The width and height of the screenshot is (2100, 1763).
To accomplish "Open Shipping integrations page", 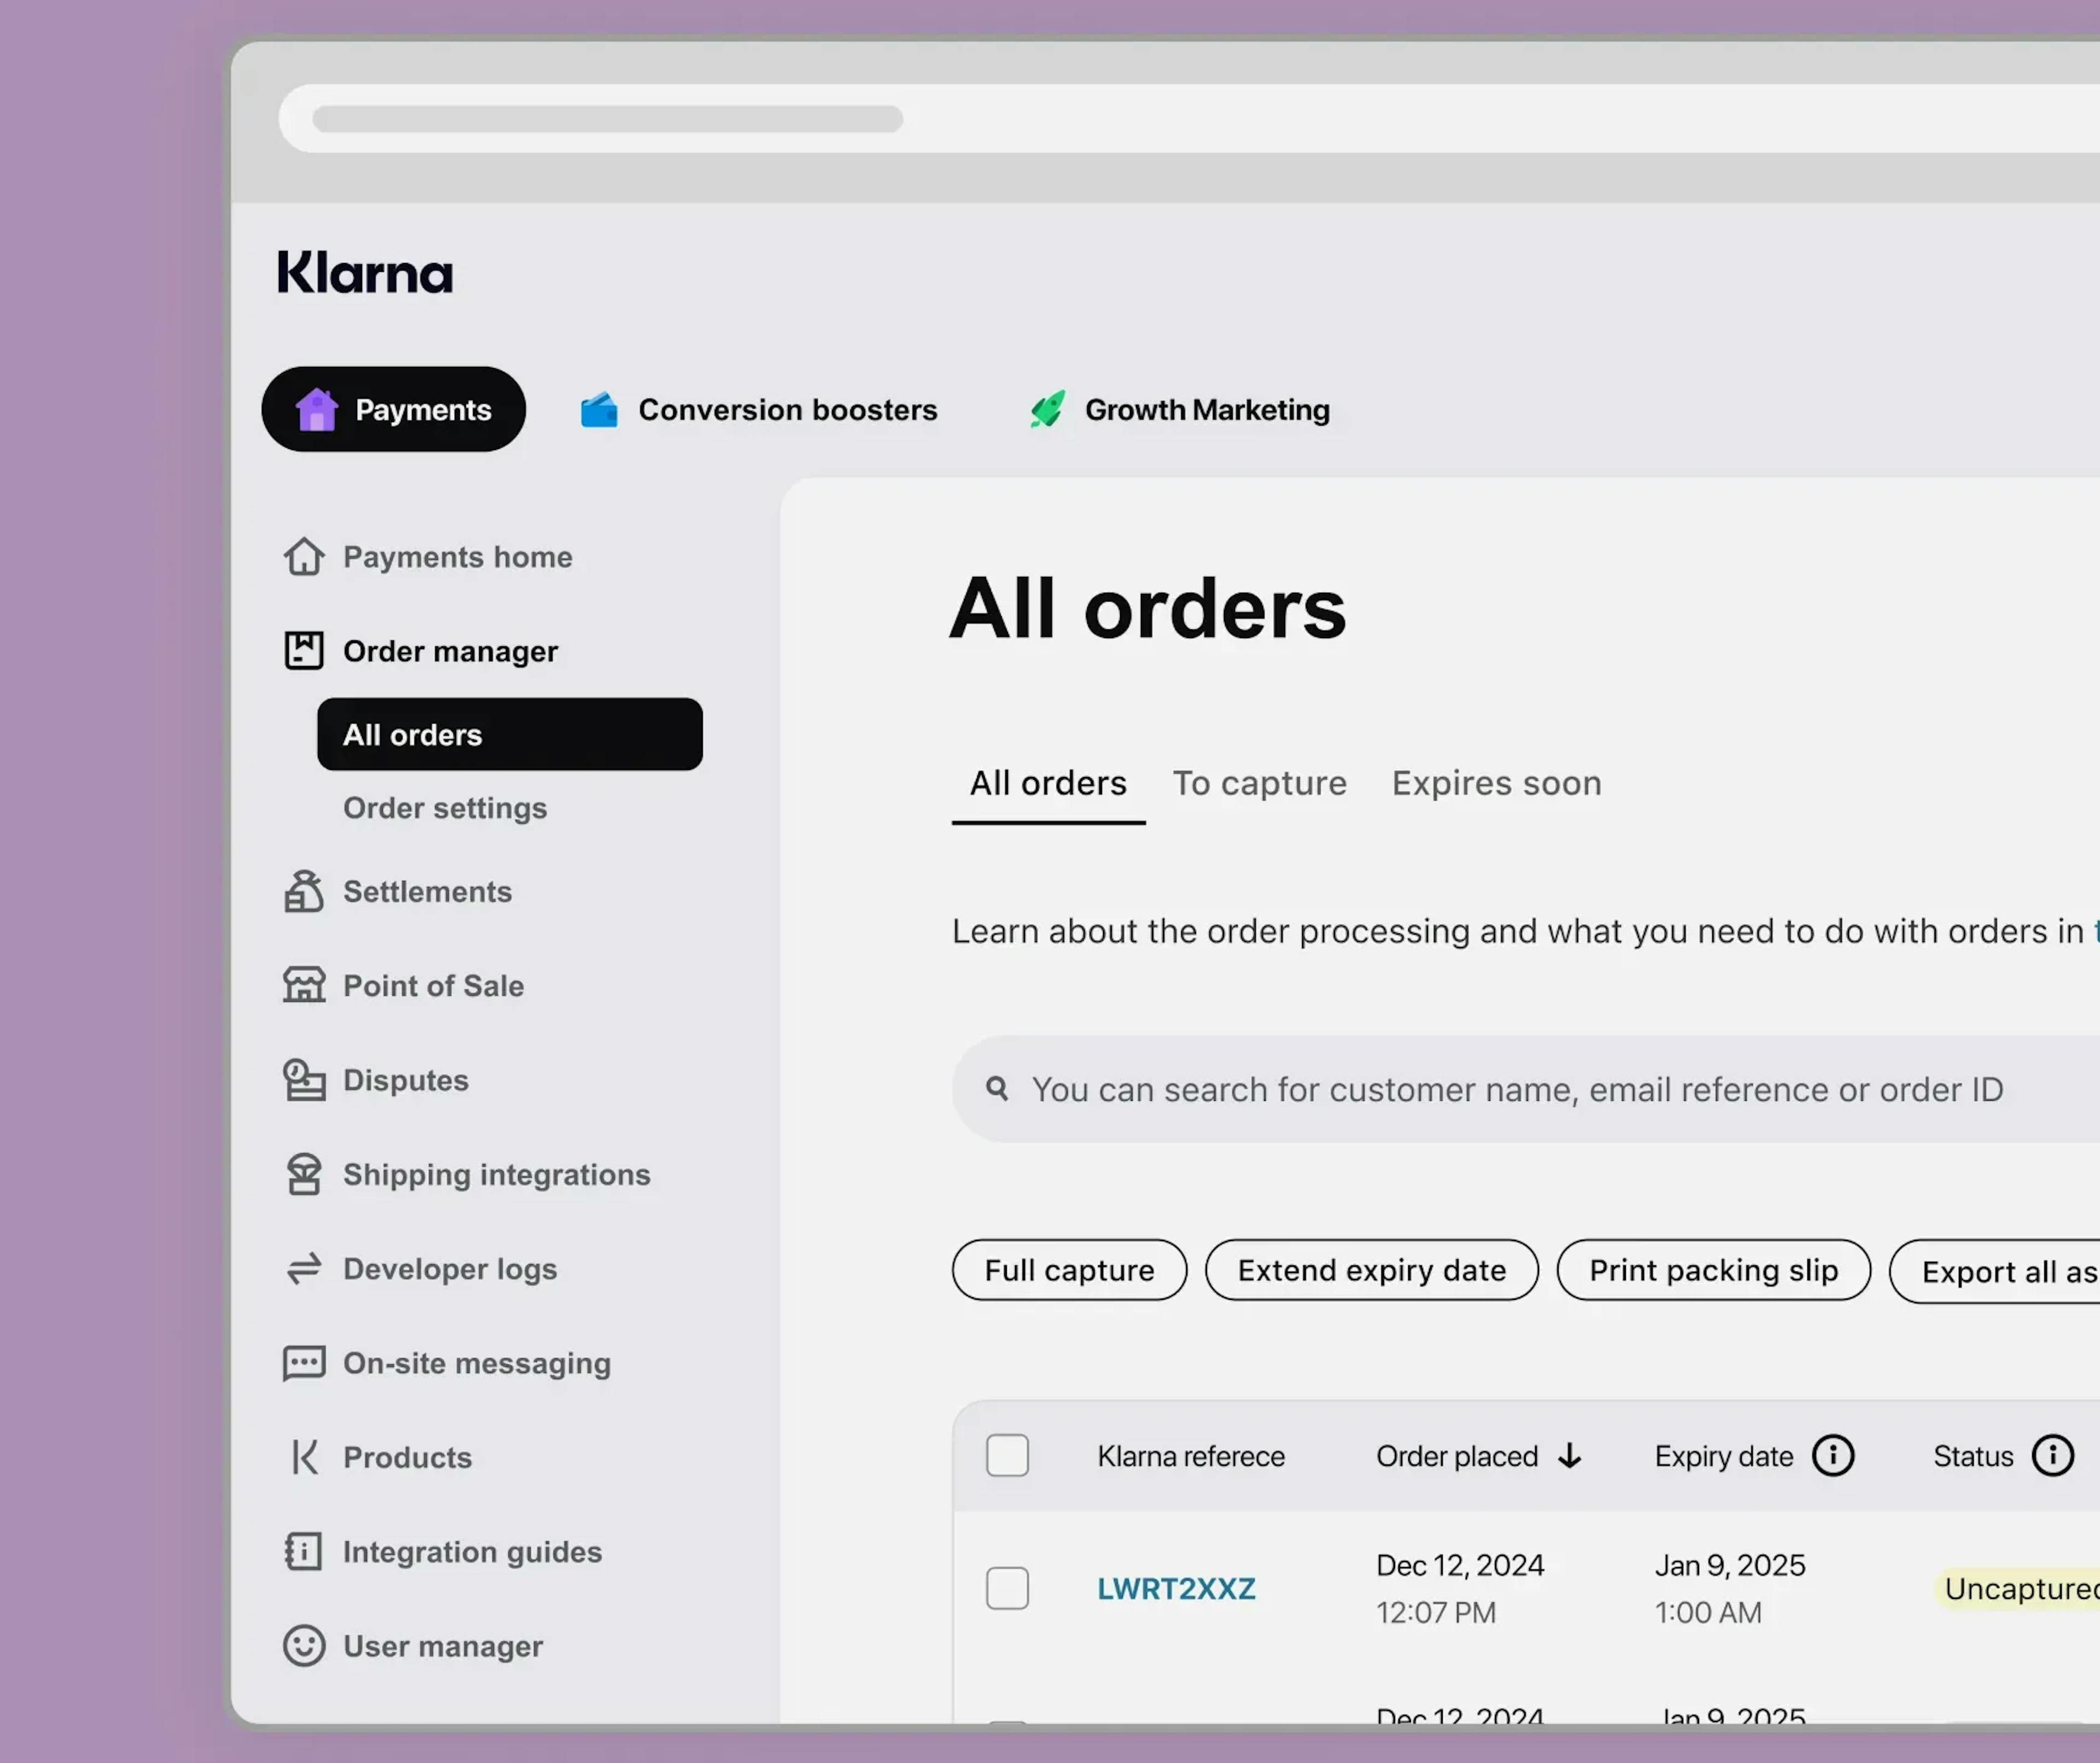I will [467, 1174].
